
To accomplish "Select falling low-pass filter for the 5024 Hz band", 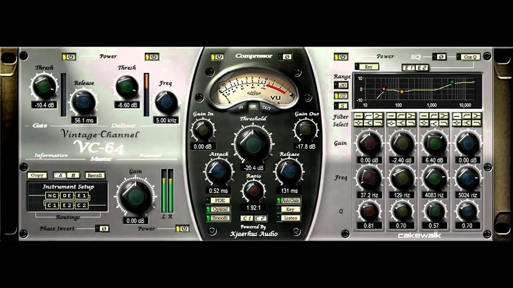I will [477, 123].
